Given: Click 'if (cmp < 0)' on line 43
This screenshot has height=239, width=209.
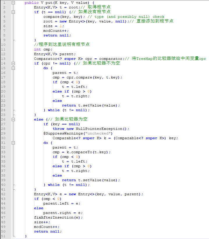Looking at the screenshot, I should click(48, 199).
